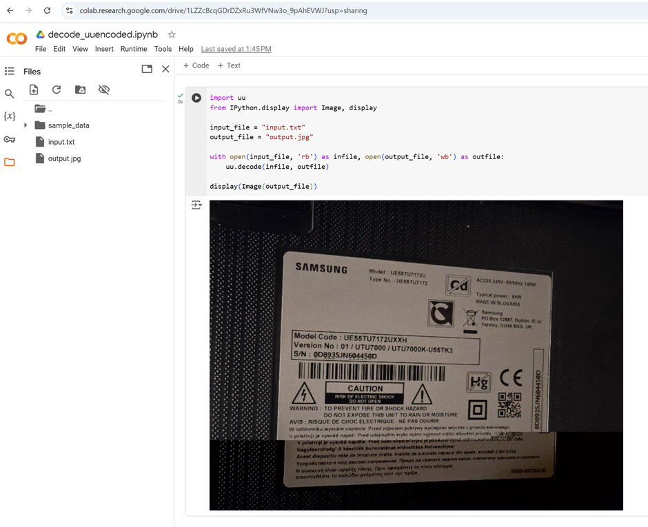Upload a file to session storage

coord(34,90)
